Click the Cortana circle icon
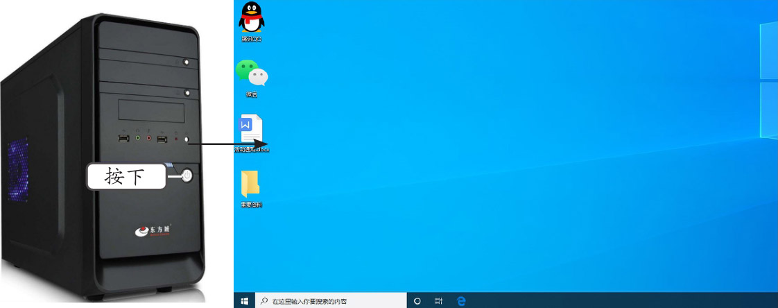The image size is (778, 308). coord(417,301)
